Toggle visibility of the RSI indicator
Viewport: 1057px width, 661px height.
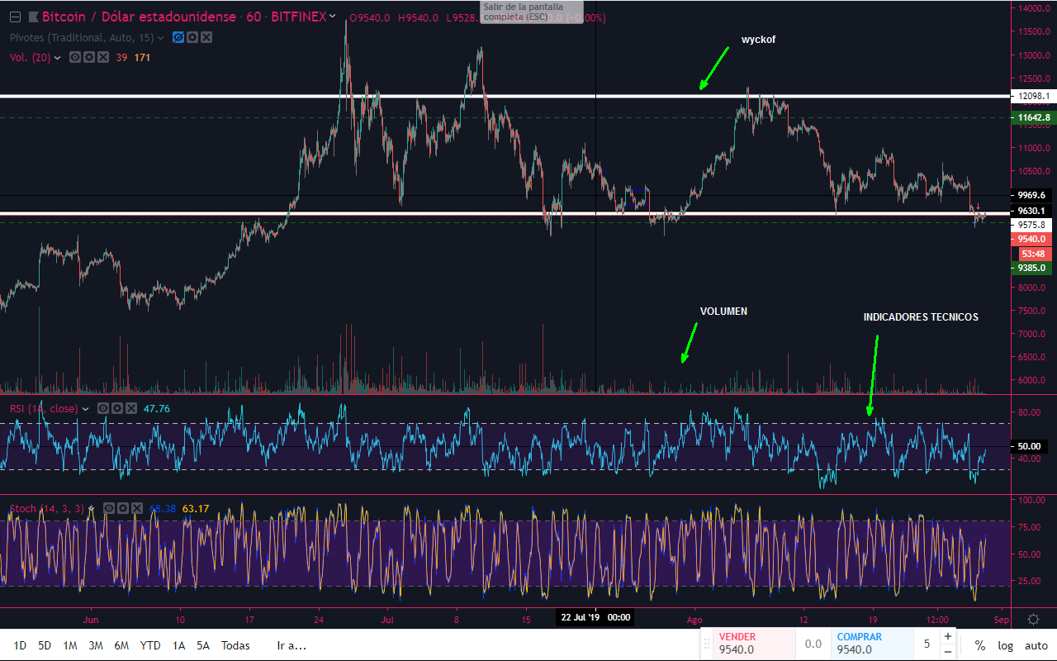coord(103,408)
